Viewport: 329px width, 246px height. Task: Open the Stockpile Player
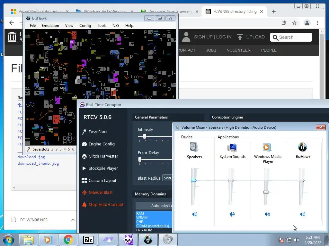coord(100,168)
